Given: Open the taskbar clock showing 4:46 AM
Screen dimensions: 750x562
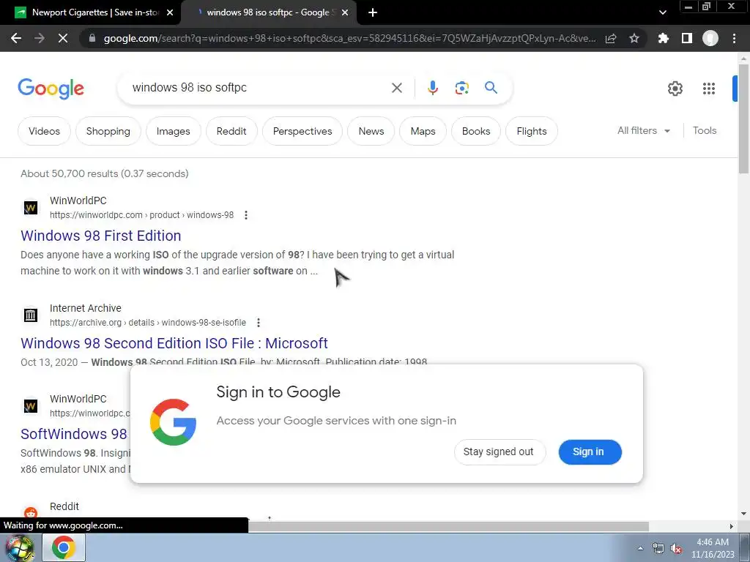Looking at the screenshot, I should click(713, 548).
